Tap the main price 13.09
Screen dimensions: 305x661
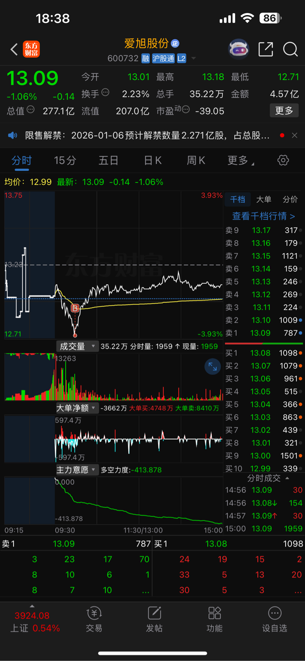tap(33, 78)
